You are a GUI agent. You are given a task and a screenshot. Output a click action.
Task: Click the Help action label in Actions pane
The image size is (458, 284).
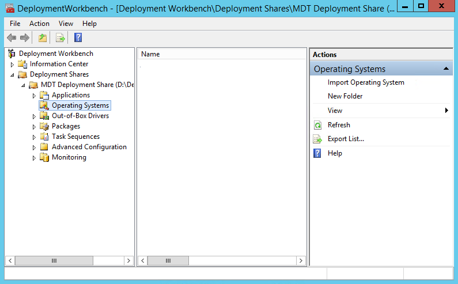pos(335,153)
